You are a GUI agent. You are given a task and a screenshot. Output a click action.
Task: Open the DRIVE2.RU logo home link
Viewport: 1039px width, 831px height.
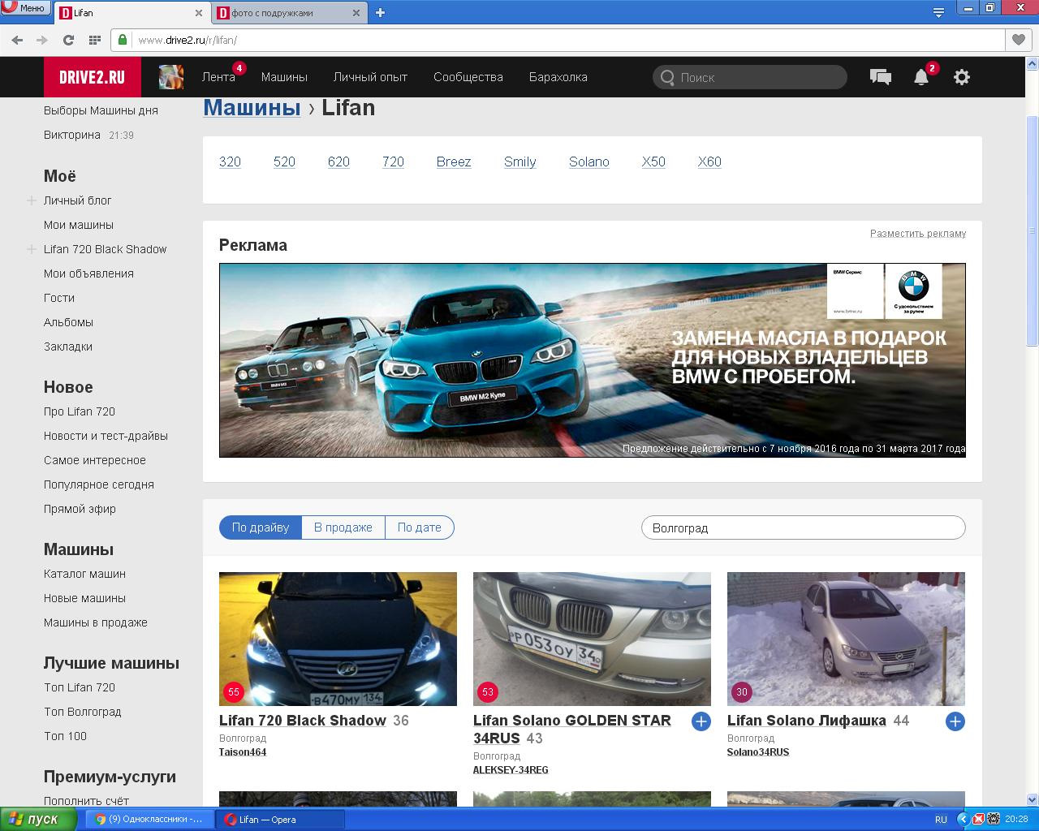93,77
